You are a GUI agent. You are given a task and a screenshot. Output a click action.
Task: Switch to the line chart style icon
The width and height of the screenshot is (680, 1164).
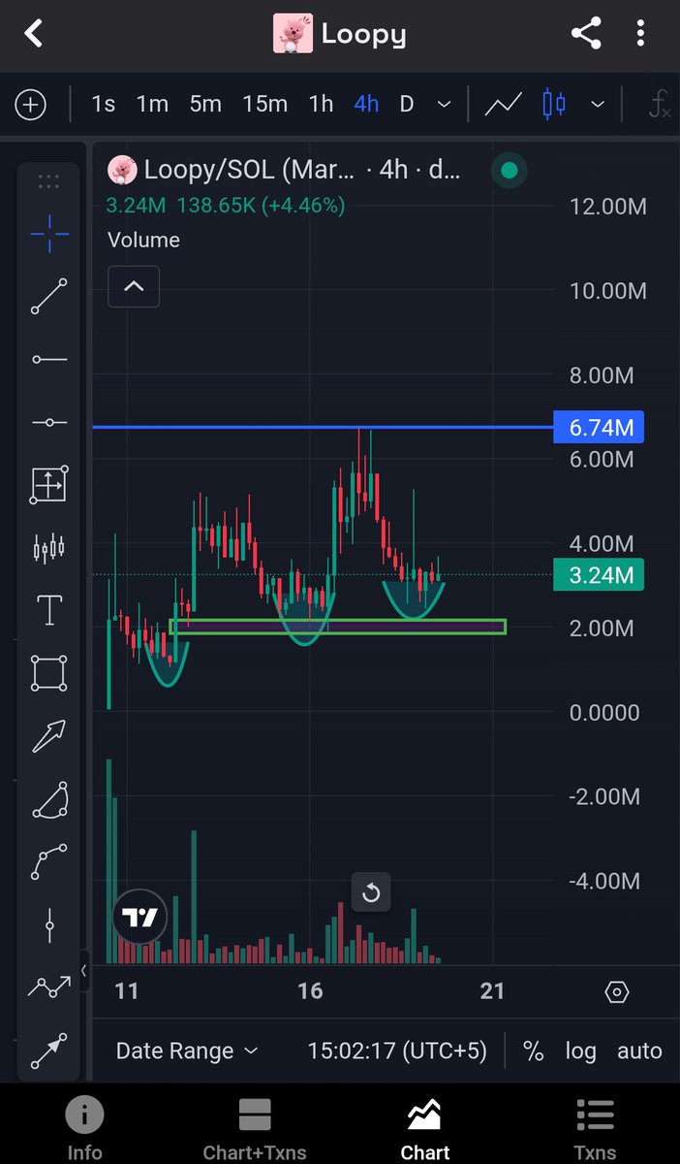pos(504,104)
